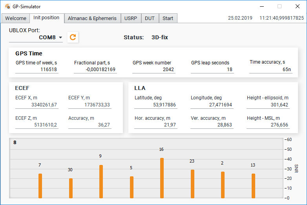The width and height of the screenshot is (307, 205).
Task: Switch to the DUT tab
Action: [150, 18]
